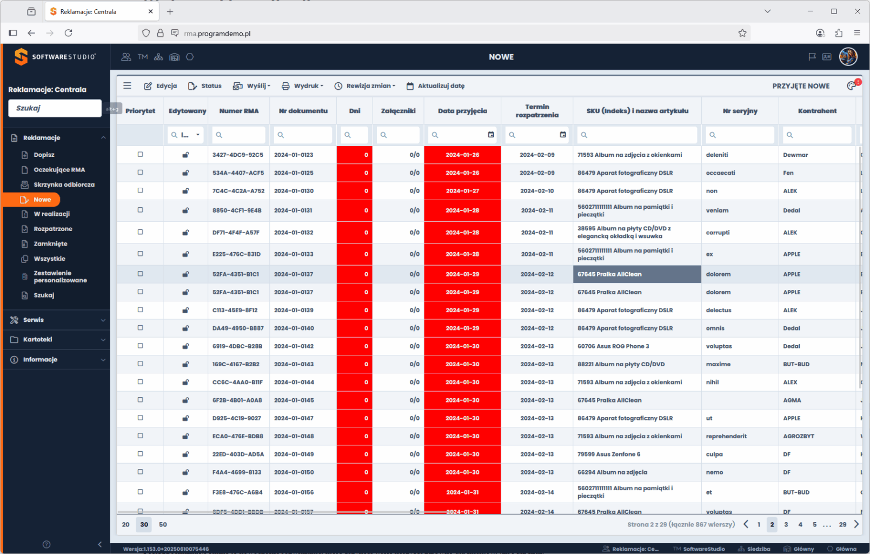Select the checkbox for row 7C4C-4C2A-A752
Image resolution: width=870 pixels, height=554 pixels.
tap(140, 190)
